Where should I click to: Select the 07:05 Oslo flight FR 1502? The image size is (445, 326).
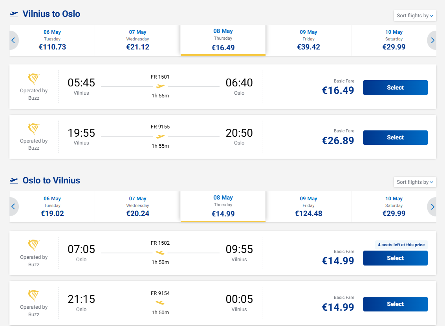(396, 258)
